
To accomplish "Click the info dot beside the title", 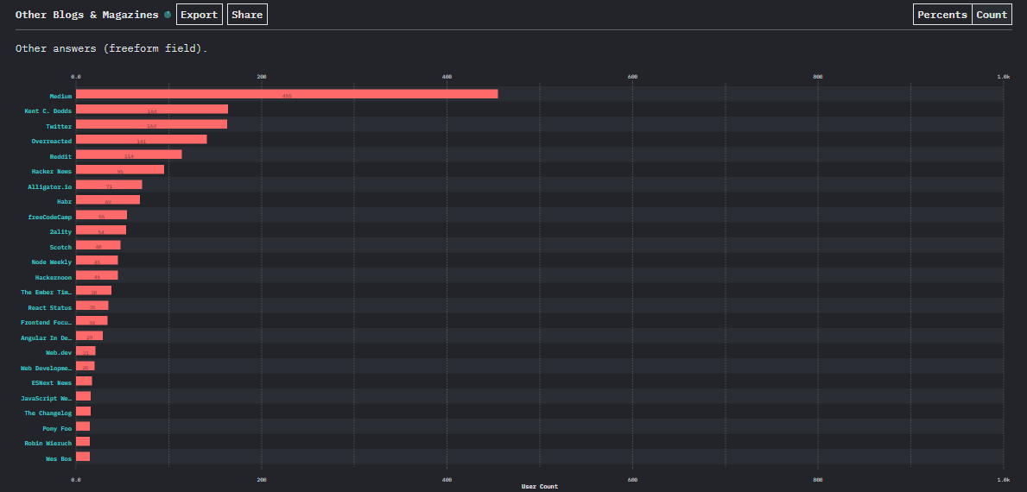I will pos(168,15).
